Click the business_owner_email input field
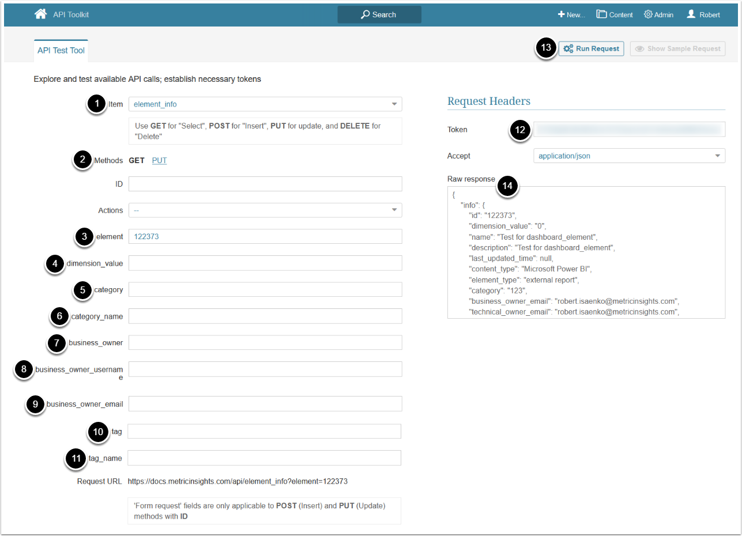This screenshot has width=742, height=536. click(265, 403)
